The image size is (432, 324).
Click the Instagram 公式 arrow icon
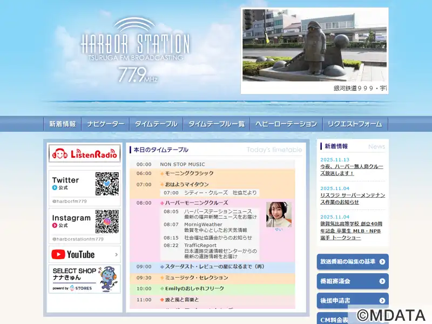[x=55, y=225]
